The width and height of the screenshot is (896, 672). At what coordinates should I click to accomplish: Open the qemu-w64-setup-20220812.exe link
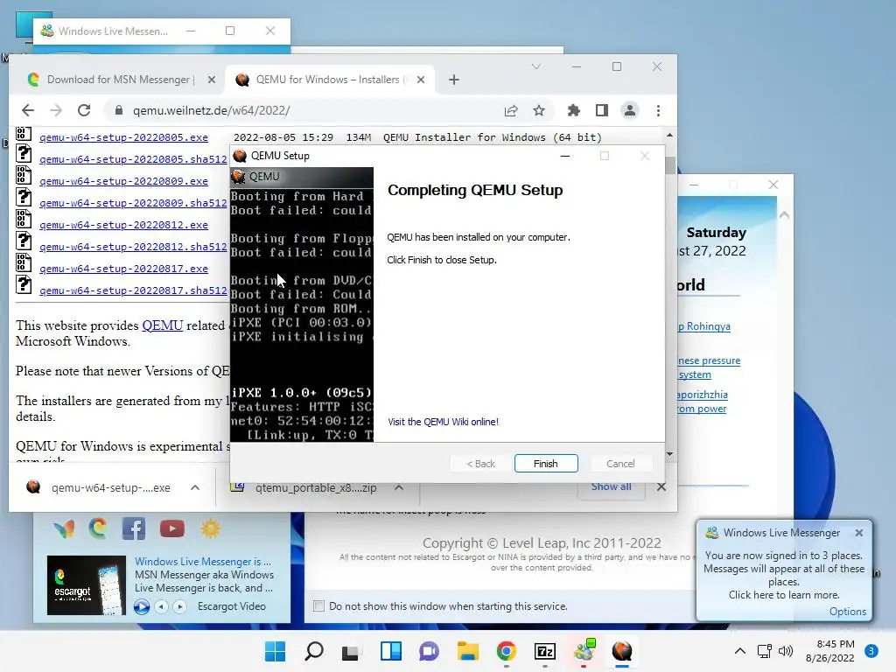coord(123,225)
